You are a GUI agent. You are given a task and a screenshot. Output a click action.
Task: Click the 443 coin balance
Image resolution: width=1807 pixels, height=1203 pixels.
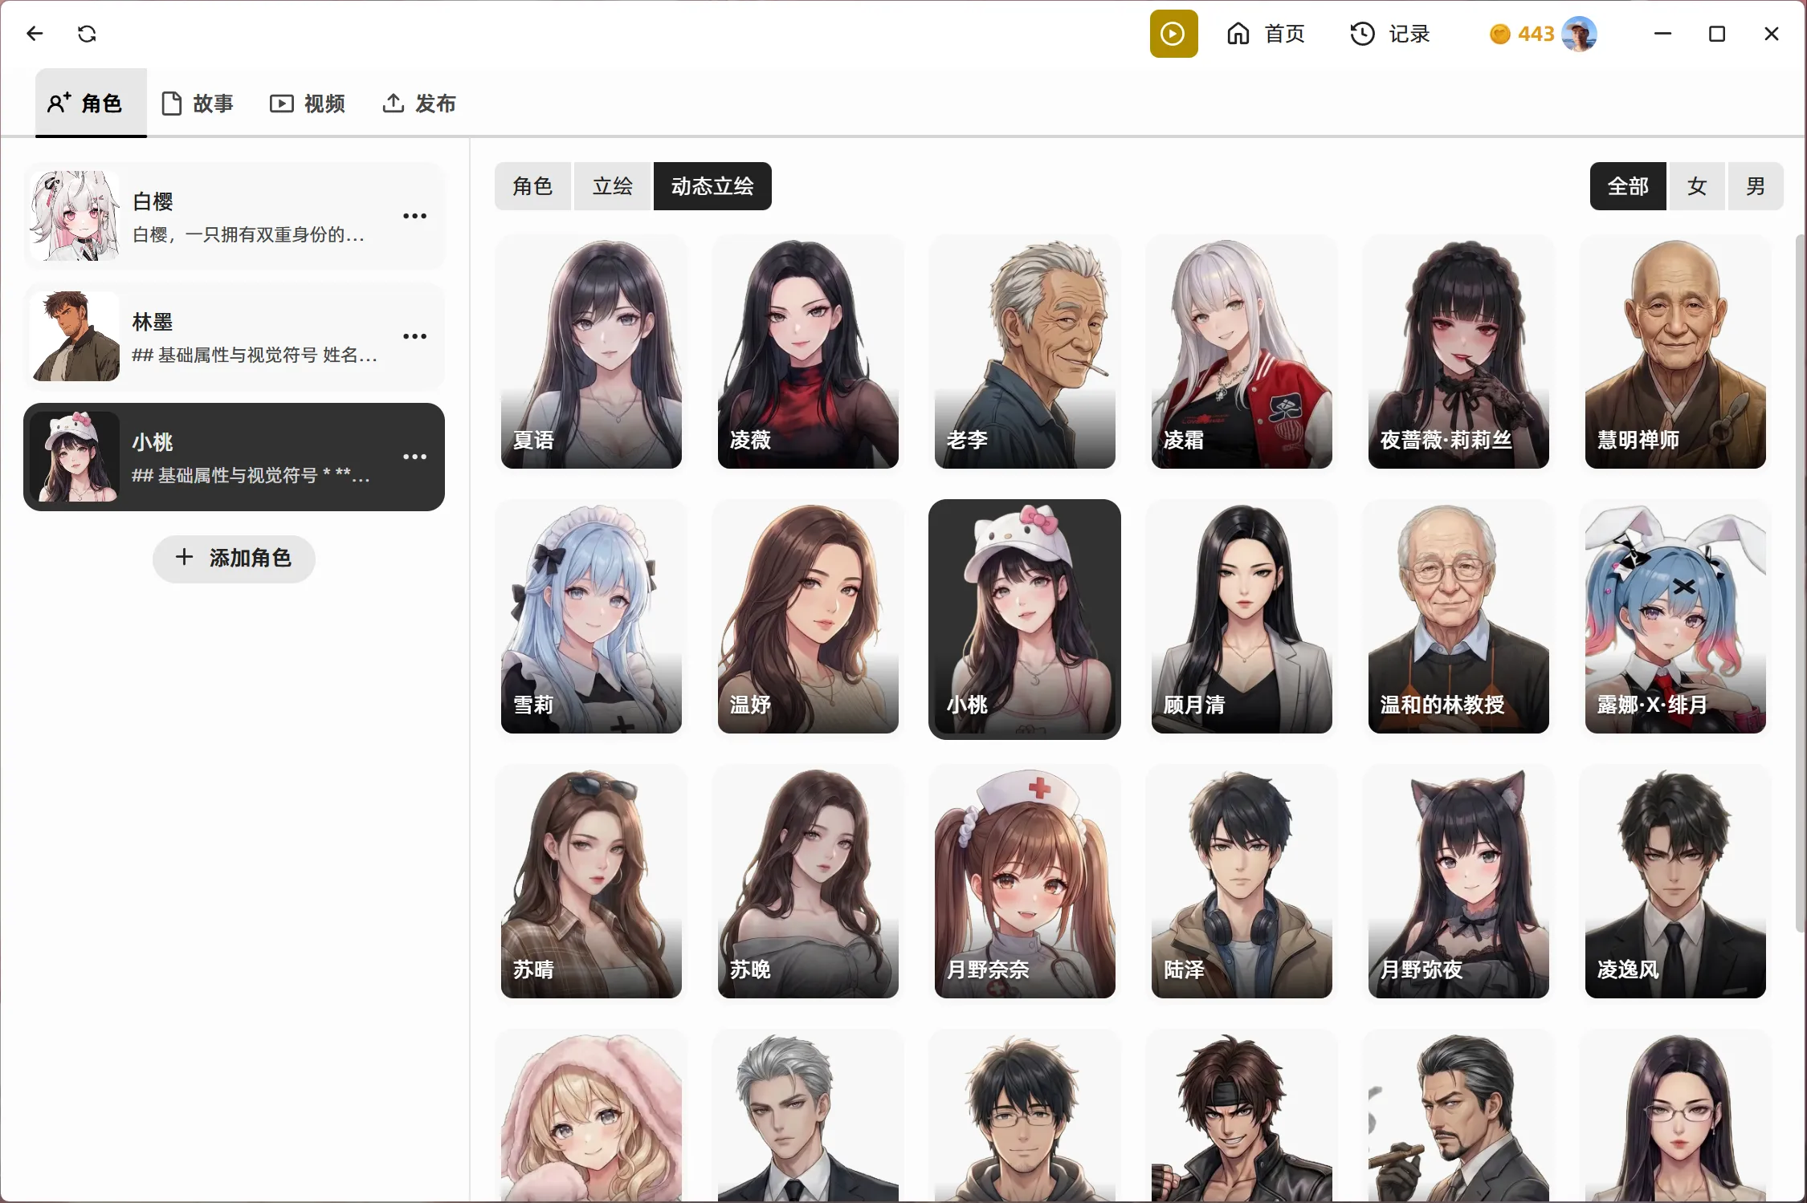1523,34
